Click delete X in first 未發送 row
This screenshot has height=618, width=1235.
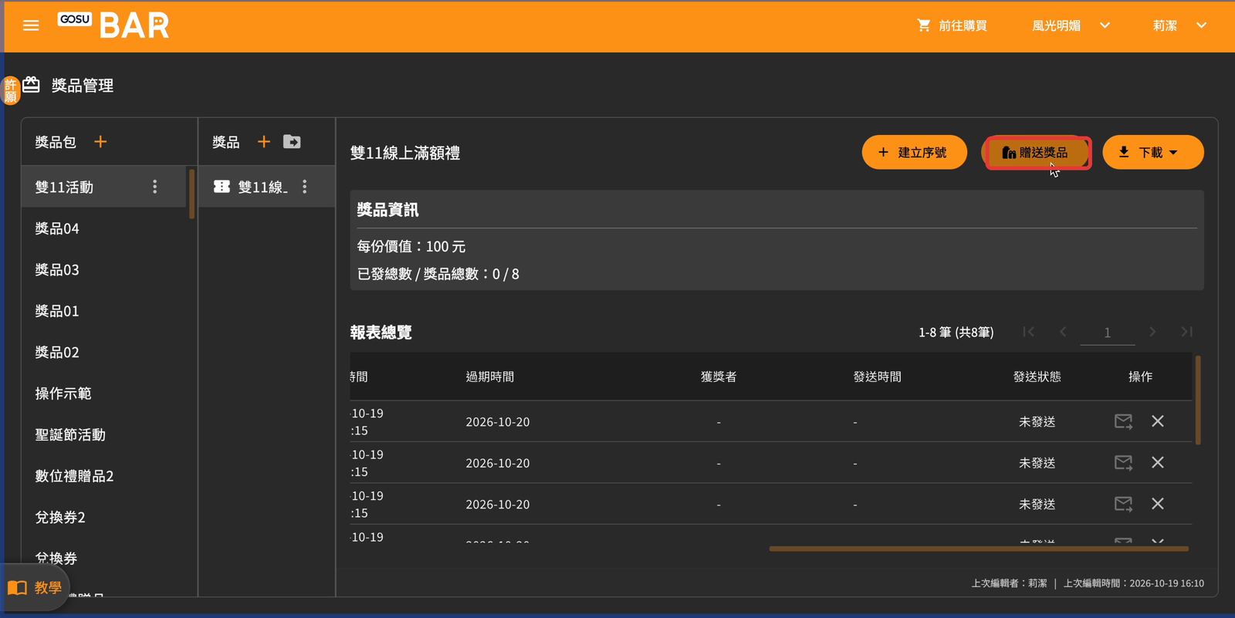1158,421
